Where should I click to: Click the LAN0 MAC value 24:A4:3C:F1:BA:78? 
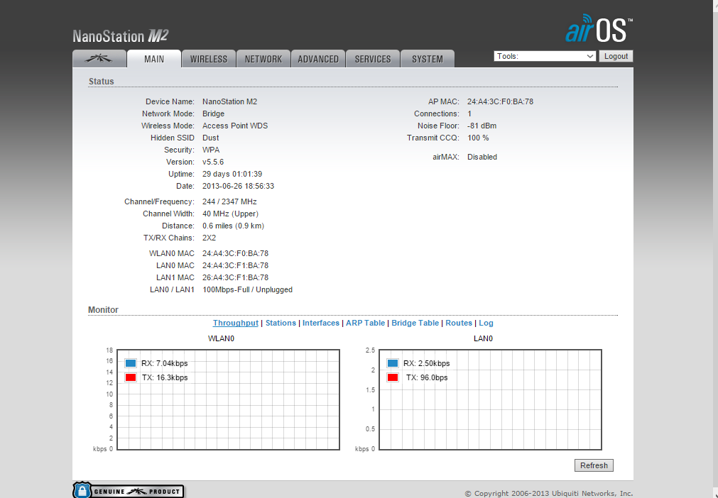235,265
